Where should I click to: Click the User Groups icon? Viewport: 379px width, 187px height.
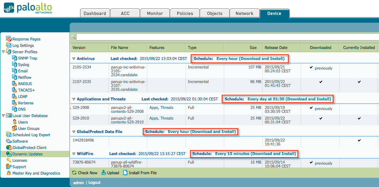(x=15, y=128)
